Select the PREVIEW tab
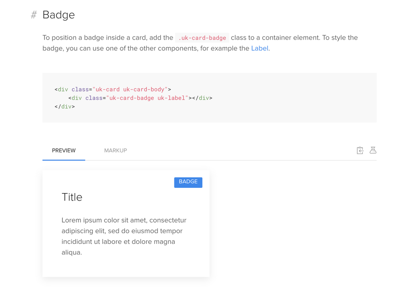Viewport: 400px width, 287px height. 64,151
